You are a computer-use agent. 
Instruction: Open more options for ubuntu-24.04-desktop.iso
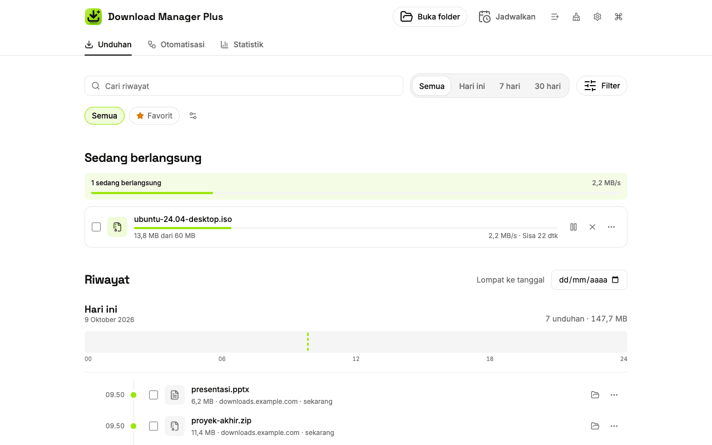611,227
